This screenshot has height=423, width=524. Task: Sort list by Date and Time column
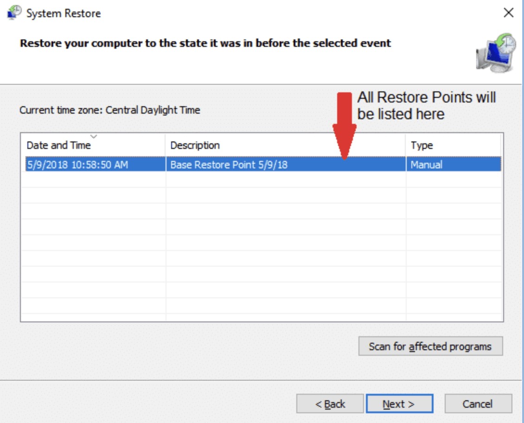(x=58, y=145)
